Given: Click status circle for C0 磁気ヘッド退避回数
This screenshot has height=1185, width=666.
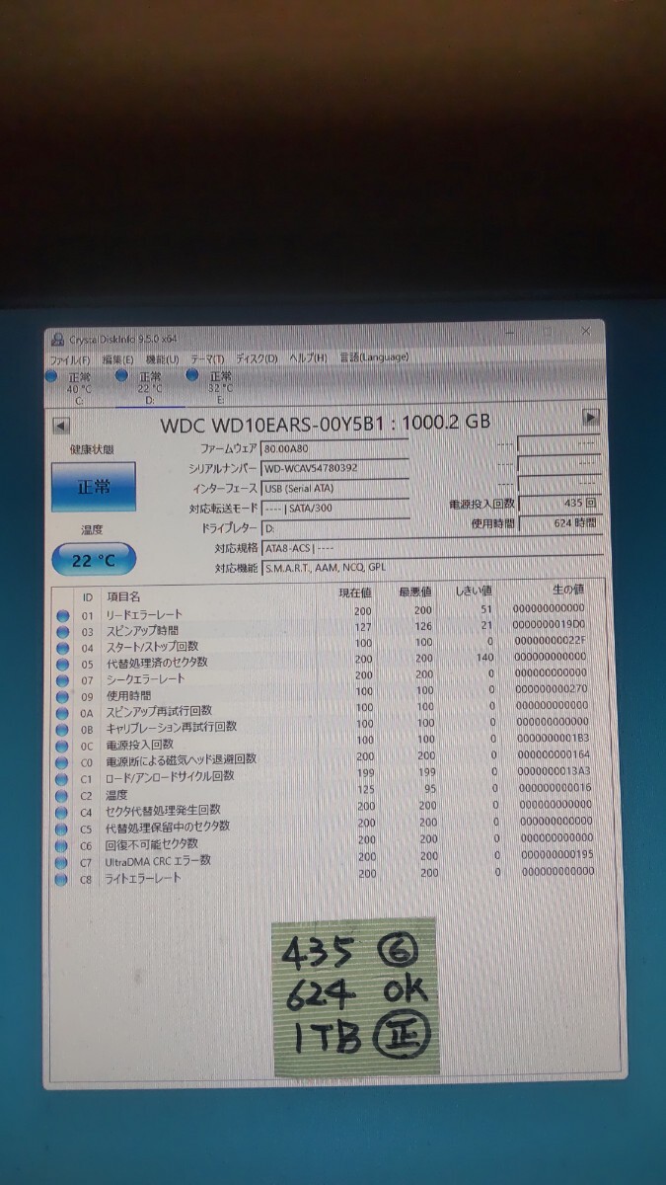Looking at the screenshot, I should point(63,762).
